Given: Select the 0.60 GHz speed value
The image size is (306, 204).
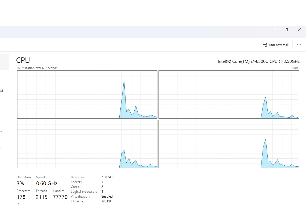Looking at the screenshot, I should (x=47, y=183).
